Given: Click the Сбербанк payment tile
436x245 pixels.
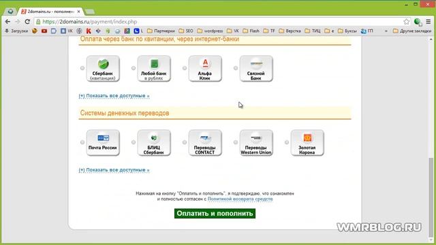Looking at the screenshot, I should click(x=103, y=69).
